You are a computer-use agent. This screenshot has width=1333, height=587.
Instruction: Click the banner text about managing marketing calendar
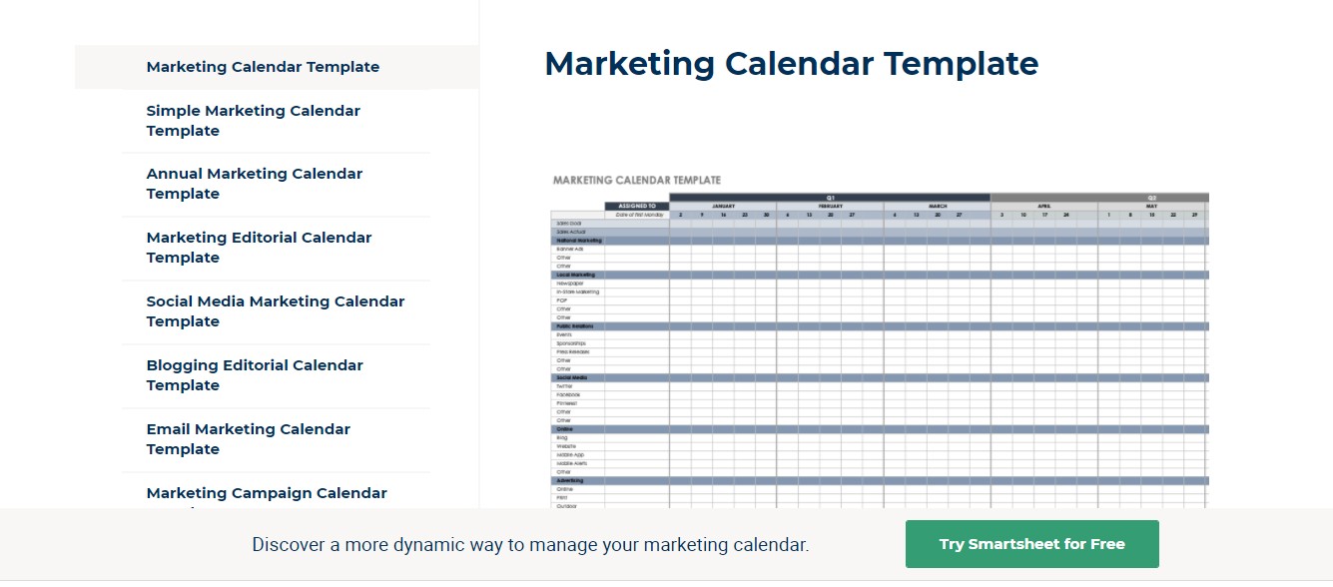[530, 545]
